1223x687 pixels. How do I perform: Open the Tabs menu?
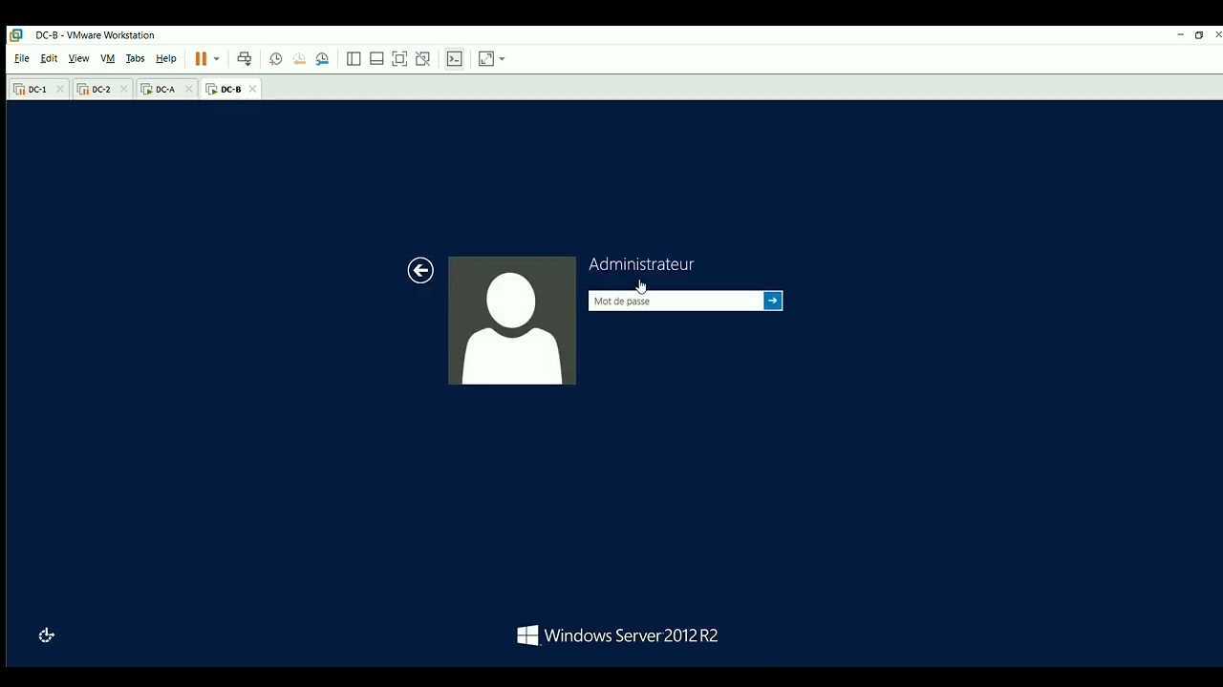point(136,59)
